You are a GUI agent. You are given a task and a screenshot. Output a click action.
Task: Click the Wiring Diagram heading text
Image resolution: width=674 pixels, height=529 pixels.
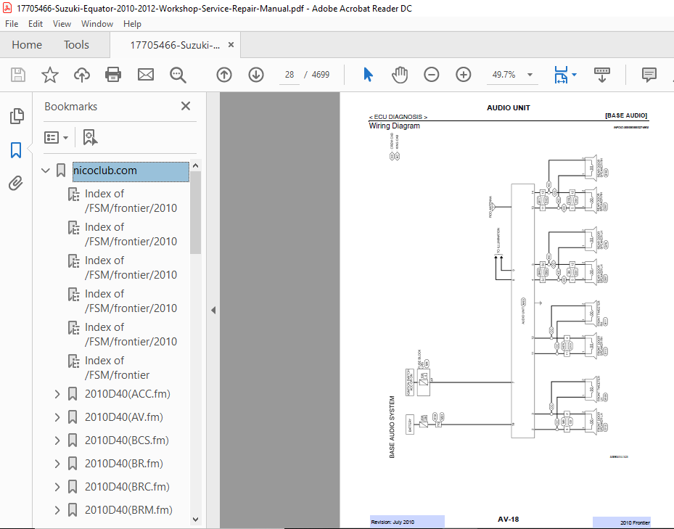click(x=394, y=126)
